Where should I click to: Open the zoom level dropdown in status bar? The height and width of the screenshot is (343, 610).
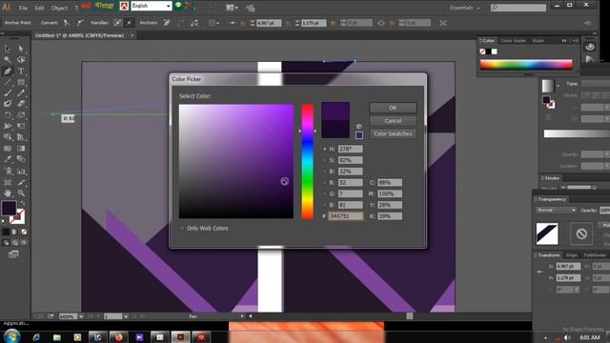[81, 316]
